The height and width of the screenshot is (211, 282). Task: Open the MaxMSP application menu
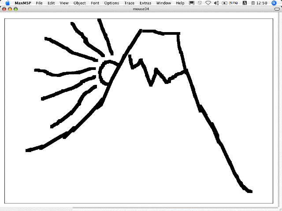pos(23,3)
